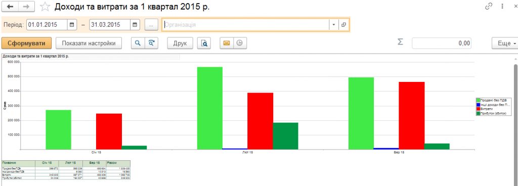The height and width of the screenshot is (186, 518).
Task: Click the sum field showing 0,00
Action: [x=441, y=43]
